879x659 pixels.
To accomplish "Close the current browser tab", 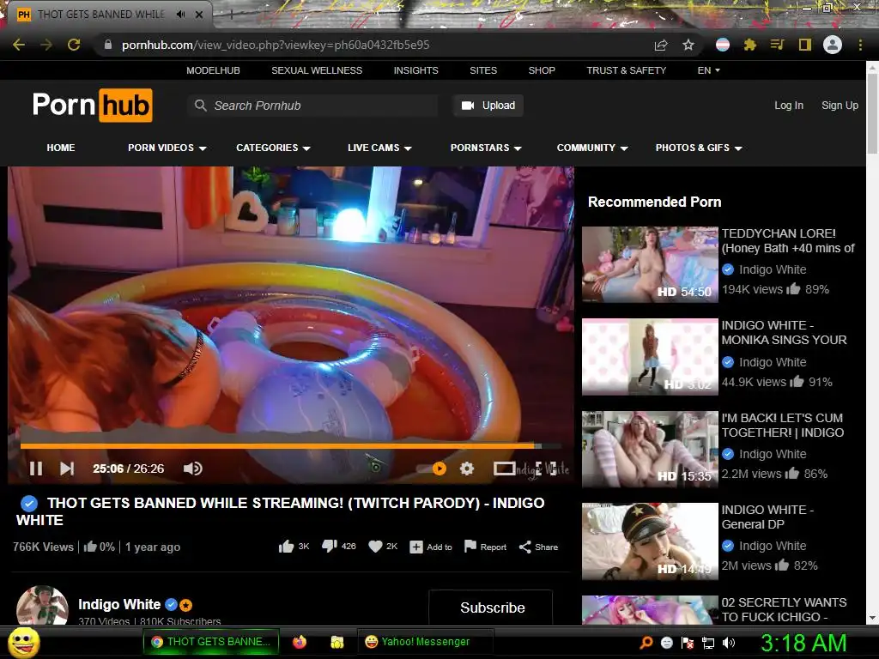I will pyautogui.click(x=199, y=15).
